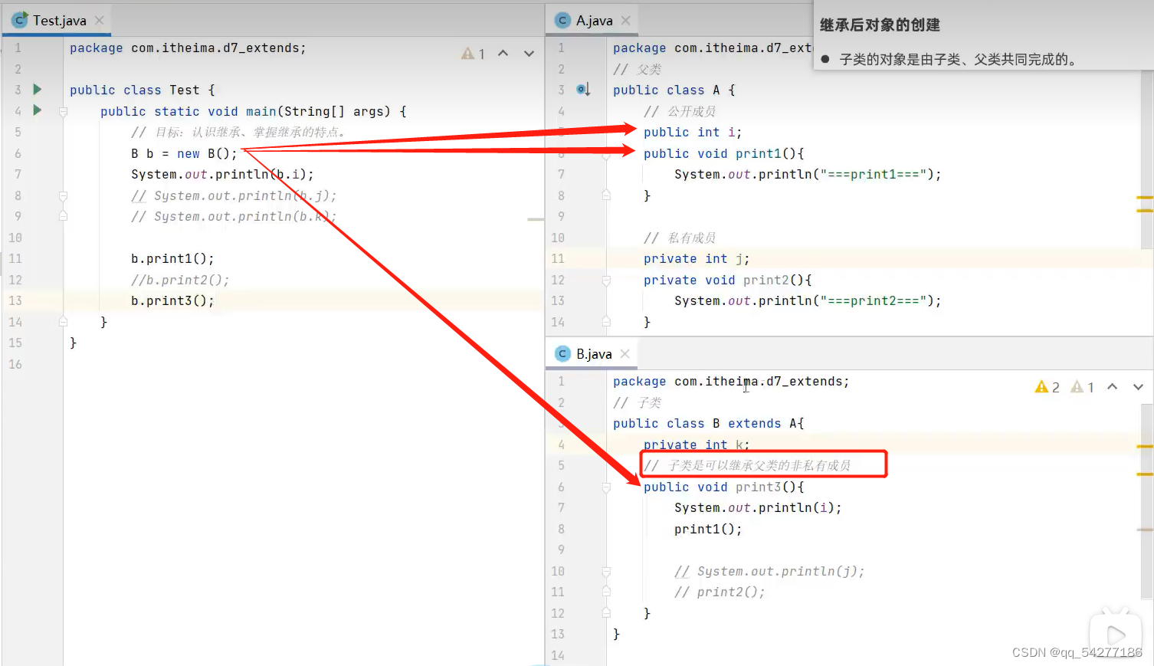The height and width of the screenshot is (666, 1154).
Task: Place cursor on 'B b = new B();'
Action: tap(184, 153)
